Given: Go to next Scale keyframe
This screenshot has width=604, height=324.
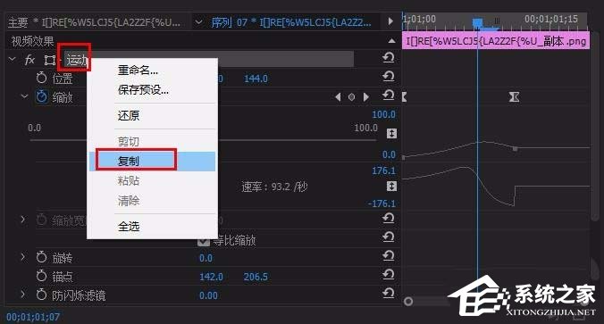Looking at the screenshot, I should (x=366, y=97).
